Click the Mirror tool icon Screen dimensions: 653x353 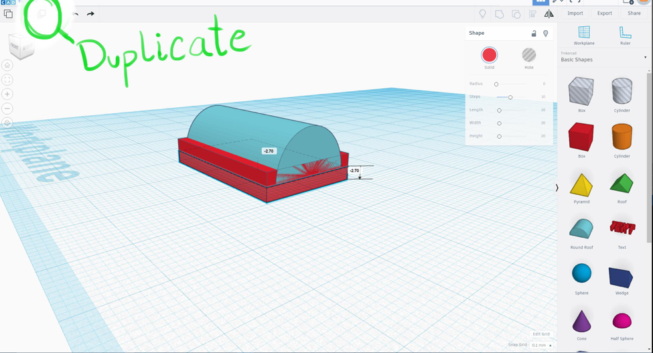click(x=549, y=14)
